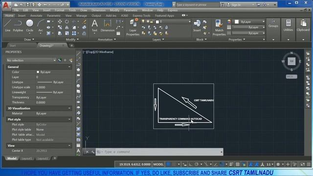
Task: Click the Sign In link
Action: [236, 4]
